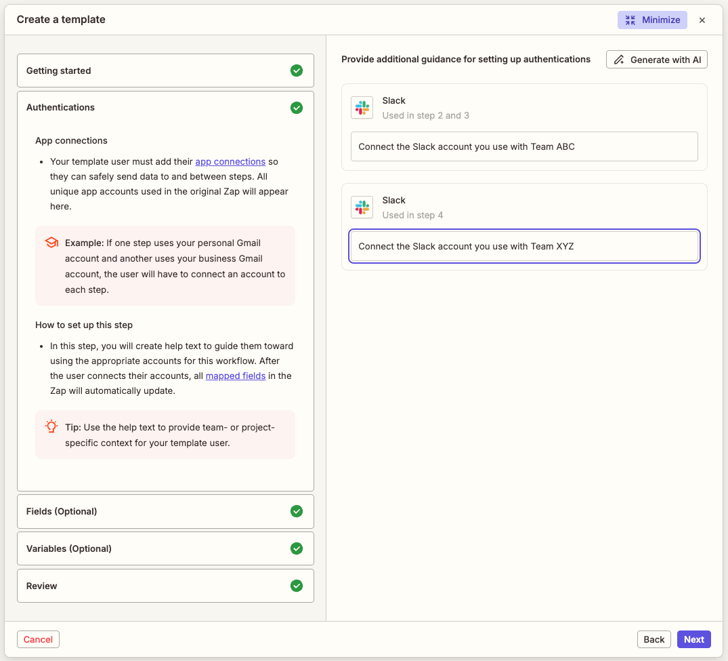The height and width of the screenshot is (661, 728).
Task: Expand the Fields (Optional) section
Action: [x=135, y=511]
